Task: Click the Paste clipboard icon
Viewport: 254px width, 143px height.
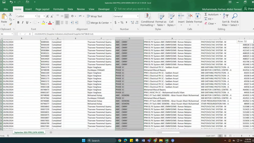Action: 4,17
